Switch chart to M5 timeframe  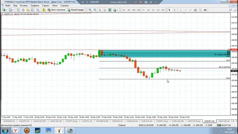tap(129, 10)
